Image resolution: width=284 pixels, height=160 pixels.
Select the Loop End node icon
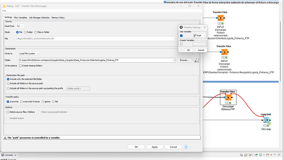[266, 120]
